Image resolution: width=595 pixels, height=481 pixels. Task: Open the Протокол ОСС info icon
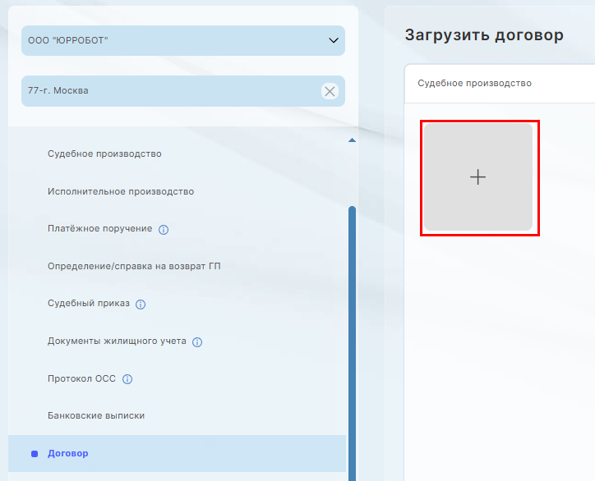pos(127,379)
